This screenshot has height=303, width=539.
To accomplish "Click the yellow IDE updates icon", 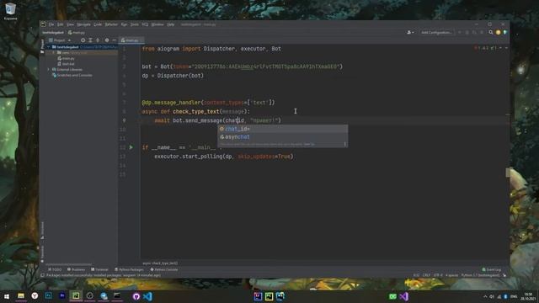I will click(x=498, y=32).
